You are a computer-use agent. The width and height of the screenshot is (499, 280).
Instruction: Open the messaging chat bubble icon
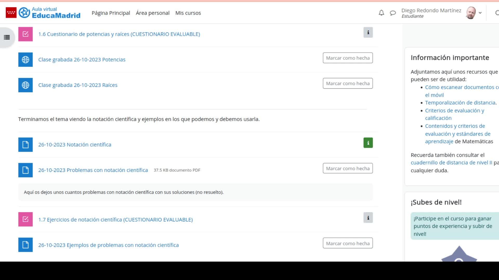click(x=393, y=13)
